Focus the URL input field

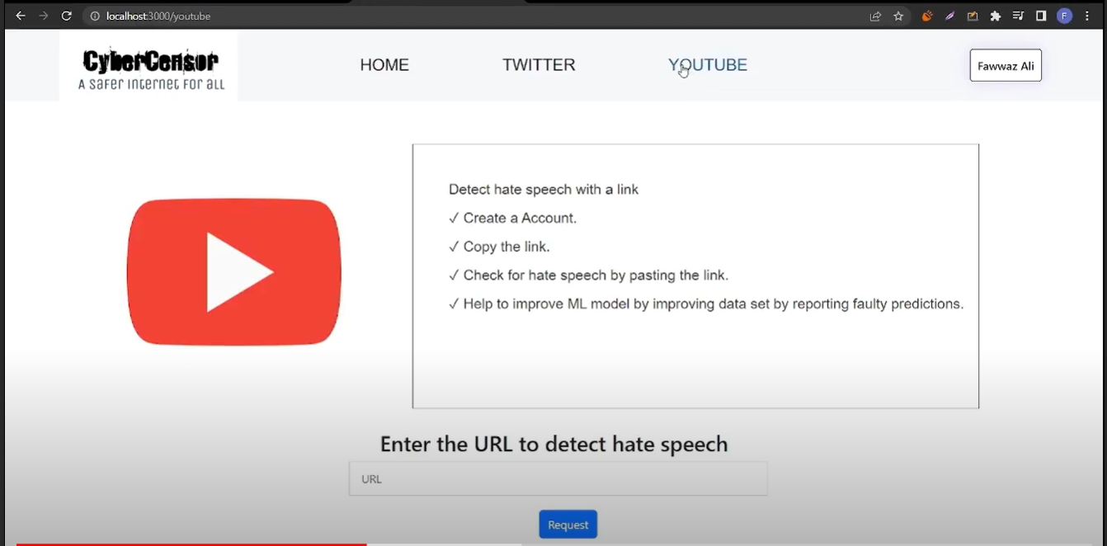click(558, 478)
